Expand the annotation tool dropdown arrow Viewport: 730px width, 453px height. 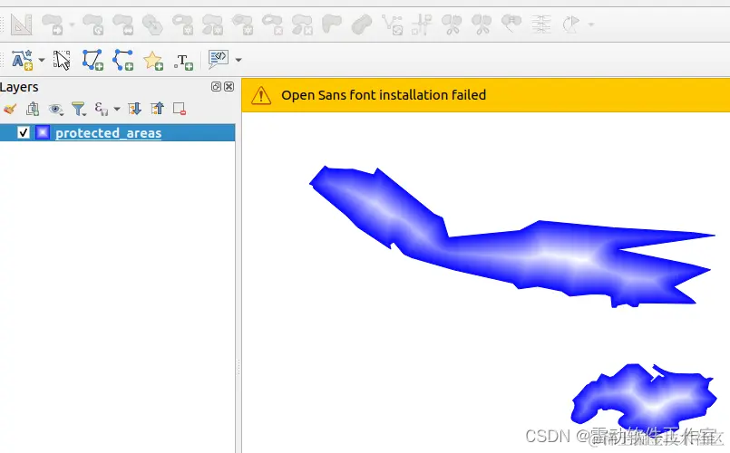click(x=42, y=60)
